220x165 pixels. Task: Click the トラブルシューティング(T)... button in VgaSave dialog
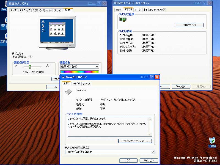135,141
